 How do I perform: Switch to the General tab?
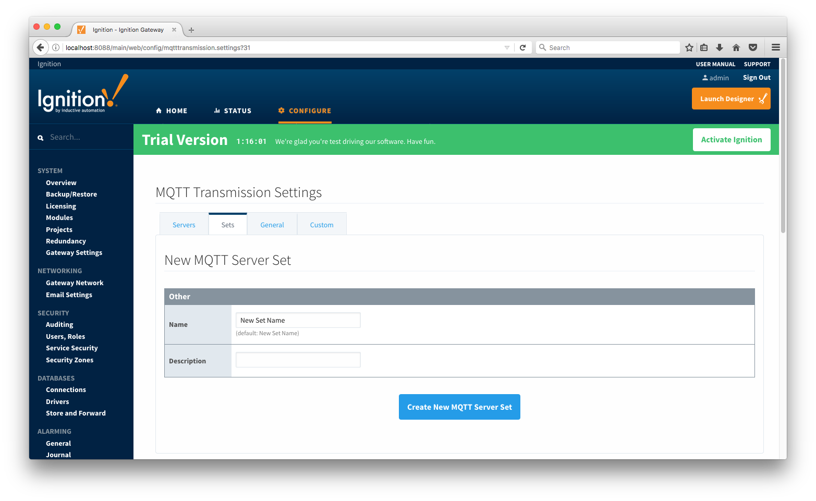click(x=272, y=225)
